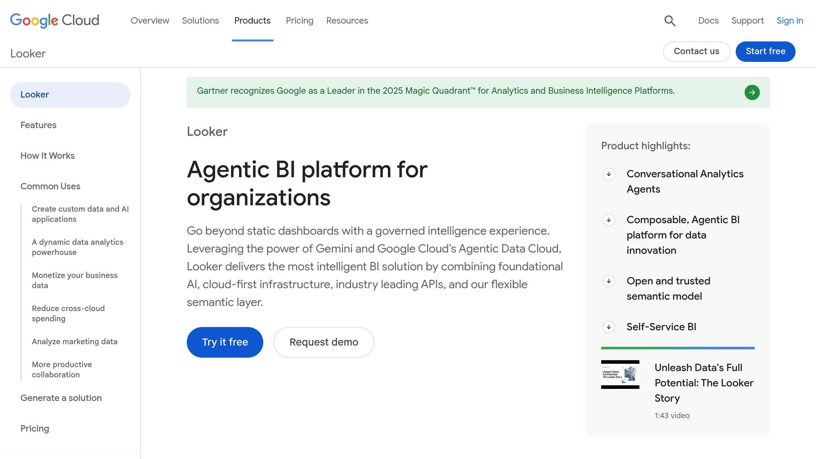The height and width of the screenshot is (459, 816).
Task: Open Monetize your business data link
Action: pos(75,280)
